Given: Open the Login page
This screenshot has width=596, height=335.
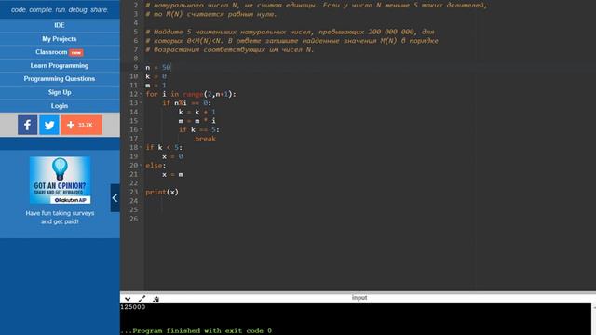Looking at the screenshot, I should (x=60, y=106).
